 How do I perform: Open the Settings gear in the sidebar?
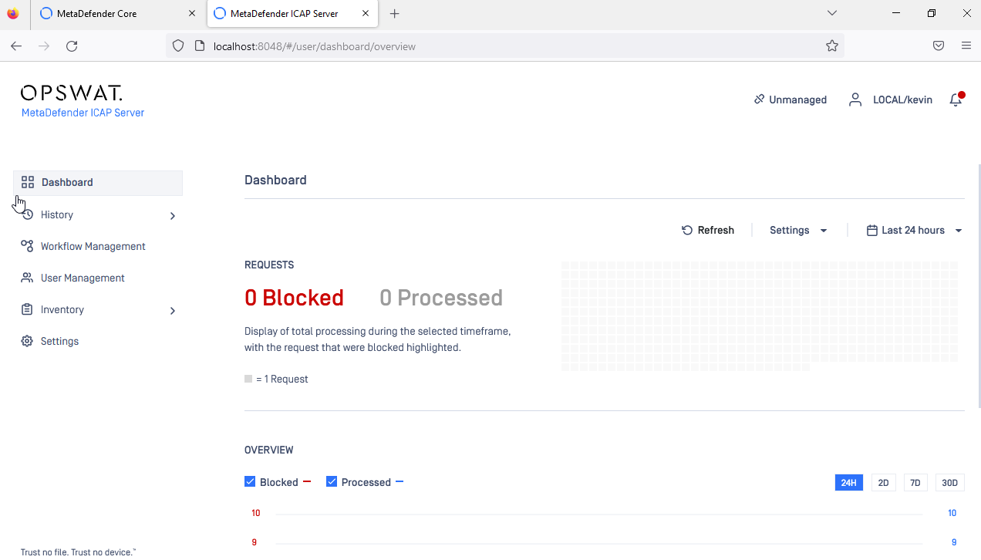tap(28, 341)
